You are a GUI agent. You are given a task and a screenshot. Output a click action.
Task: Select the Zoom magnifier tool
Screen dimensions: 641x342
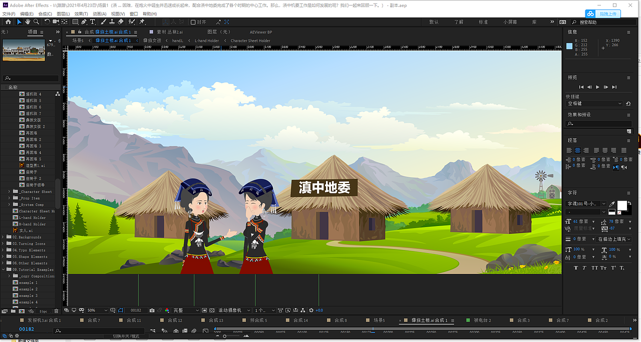tap(36, 22)
